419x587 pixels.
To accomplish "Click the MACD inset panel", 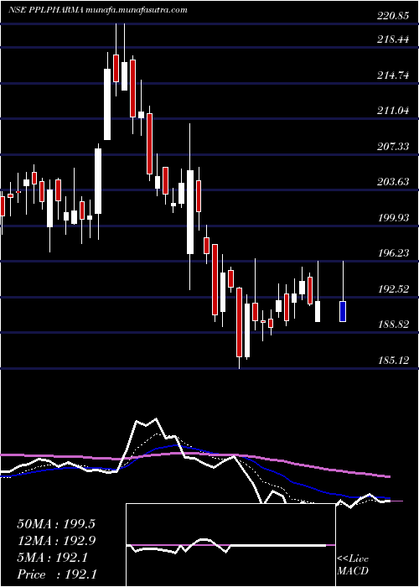I will tap(230, 545).
